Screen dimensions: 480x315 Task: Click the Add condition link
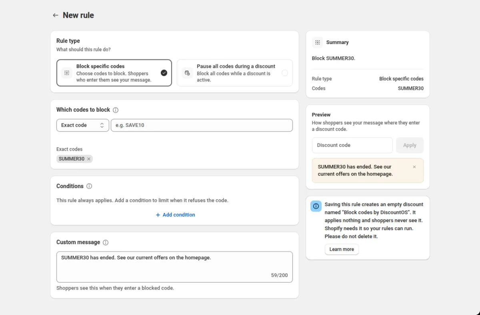pyautogui.click(x=175, y=215)
